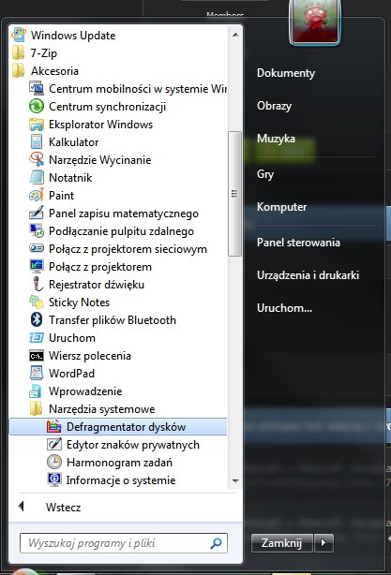Open shutdown options arrow next to Zamknij
This screenshot has height=575, width=391.
coord(323,542)
